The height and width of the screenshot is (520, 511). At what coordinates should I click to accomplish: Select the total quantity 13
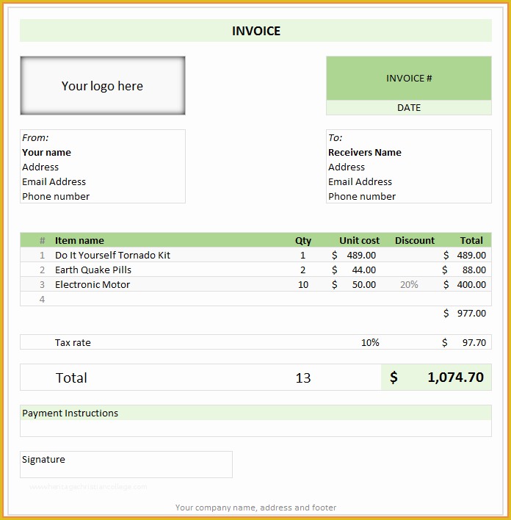[x=303, y=378]
